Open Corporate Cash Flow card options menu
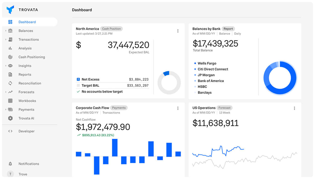This screenshot has width=315, height=179. coord(178,108)
